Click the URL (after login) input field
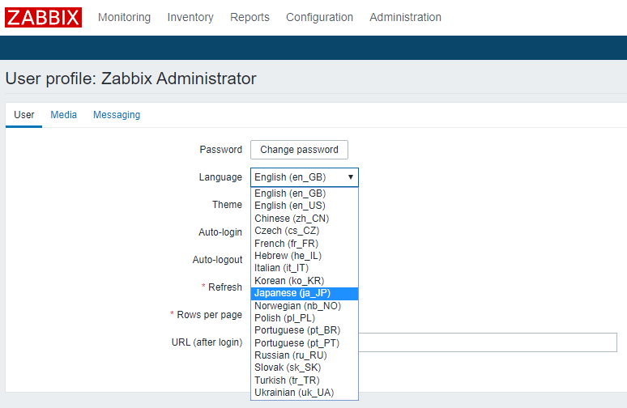 (x=486, y=342)
